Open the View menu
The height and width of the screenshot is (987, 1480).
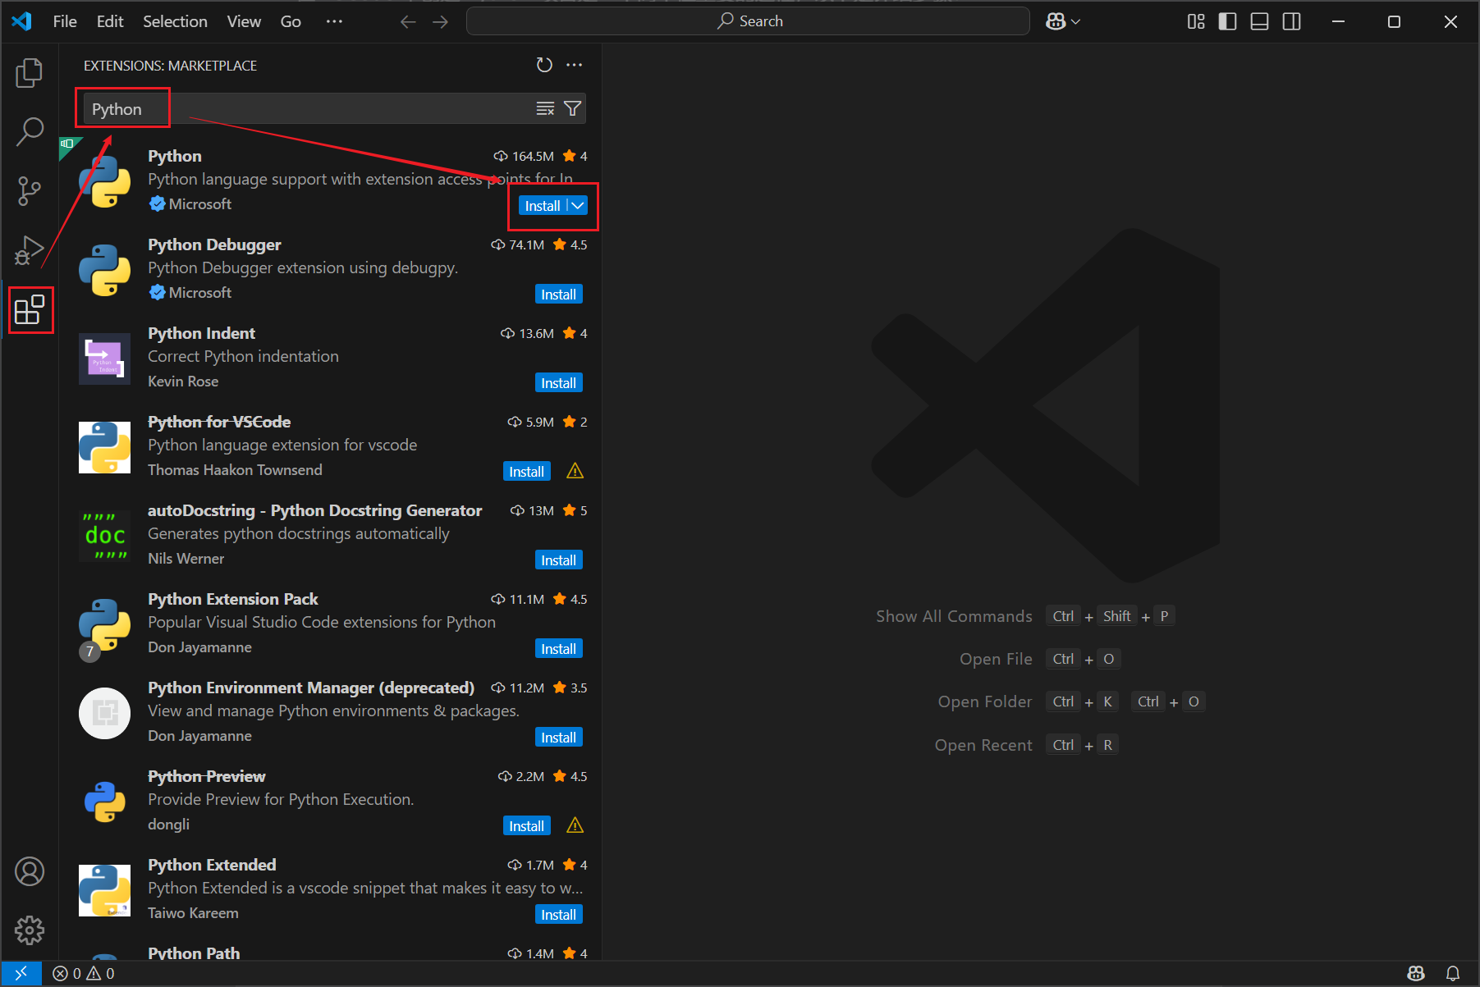coord(244,21)
